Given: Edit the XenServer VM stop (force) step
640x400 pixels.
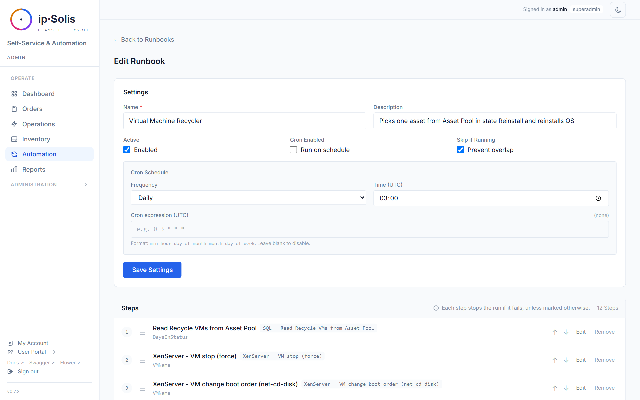Looking at the screenshot, I should pyautogui.click(x=581, y=360).
